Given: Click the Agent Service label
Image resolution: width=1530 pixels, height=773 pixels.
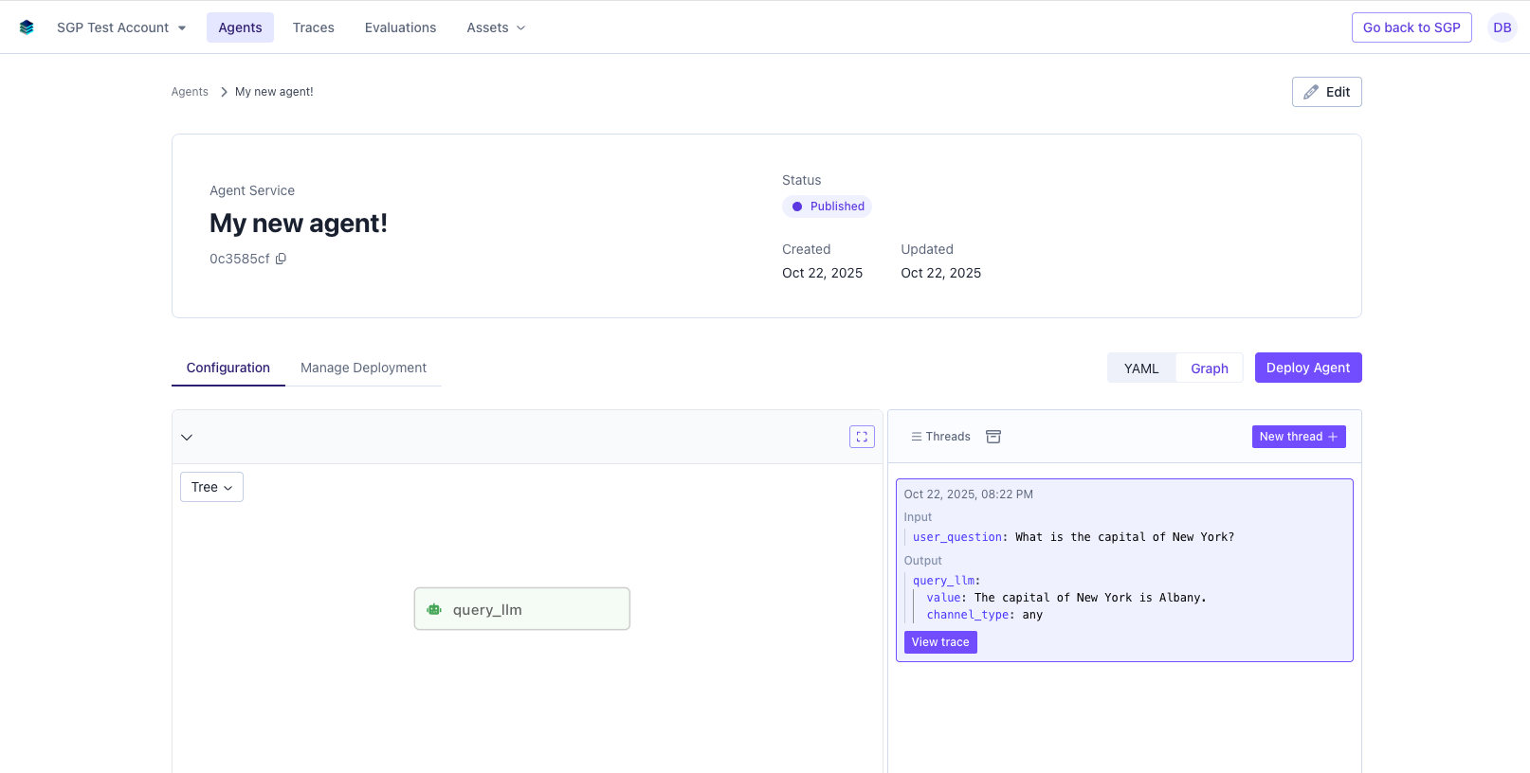Looking at the screenshot, I should pyautogui.click(x=252, y=190).
